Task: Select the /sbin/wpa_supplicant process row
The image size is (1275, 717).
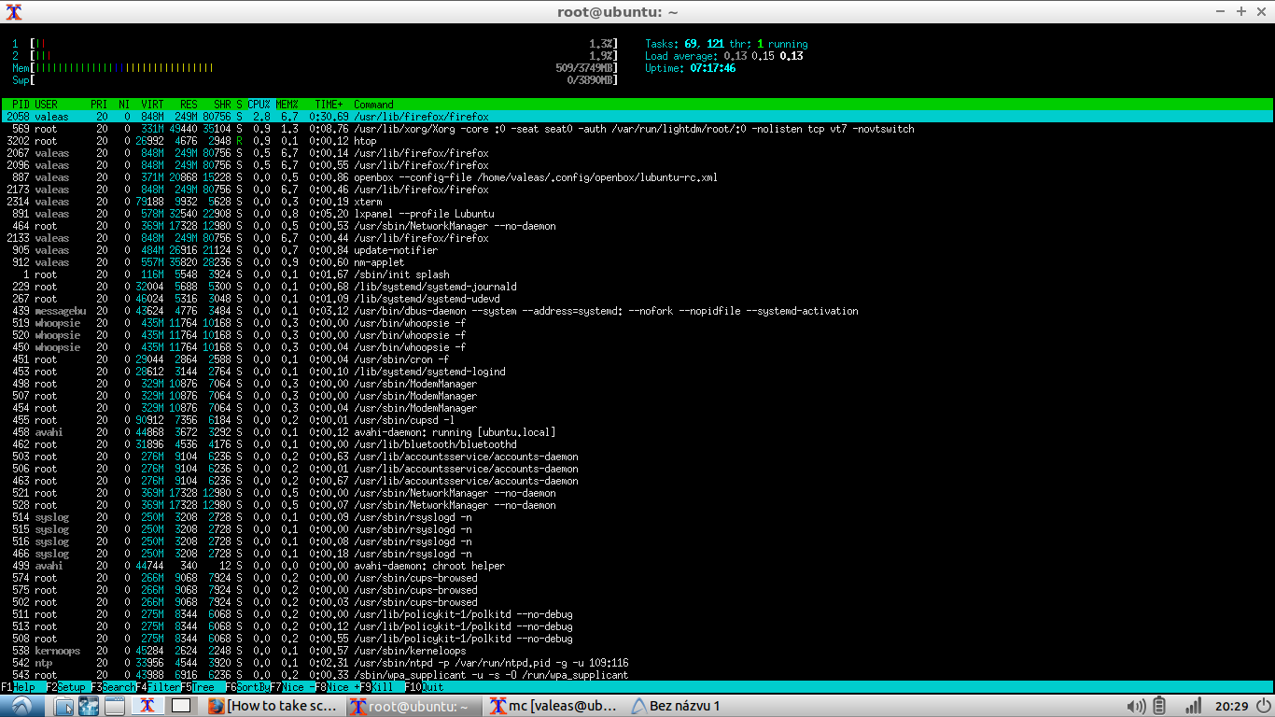Action: tap(637, 675)
